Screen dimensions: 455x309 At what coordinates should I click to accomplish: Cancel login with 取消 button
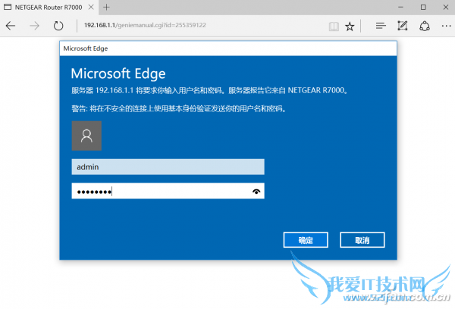[x=362, y=240]
